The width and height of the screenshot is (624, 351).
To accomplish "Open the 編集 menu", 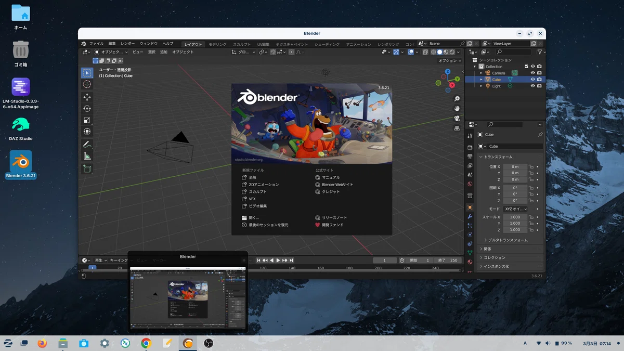I will 112,44.
